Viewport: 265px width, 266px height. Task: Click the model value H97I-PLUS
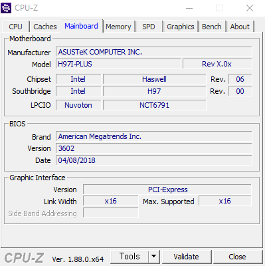(x=118, y=64)
